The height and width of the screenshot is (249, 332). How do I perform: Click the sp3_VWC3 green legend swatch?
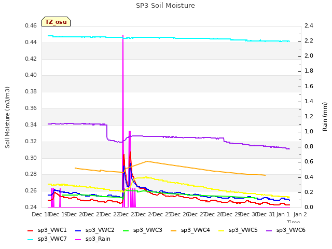[x=126, y=230]
